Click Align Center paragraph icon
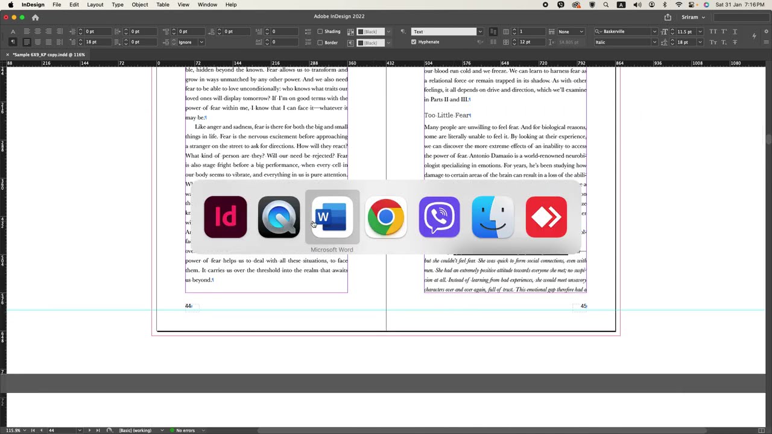 coord(37,31)
